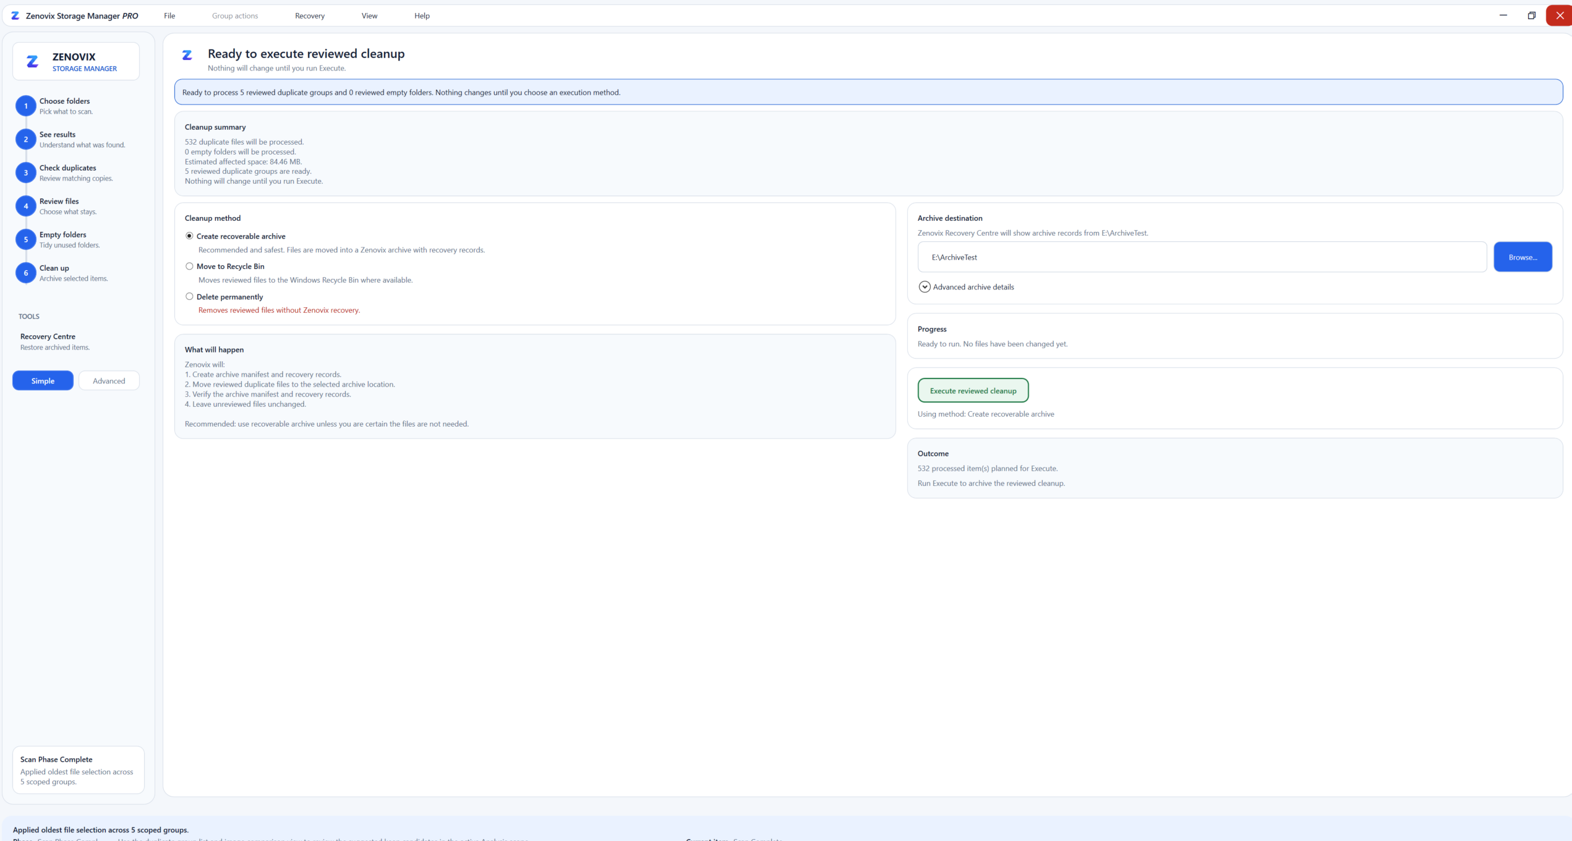Click 'Review files' step label
This screenshot has height=841, width=1572.
(x=59, y=201)
